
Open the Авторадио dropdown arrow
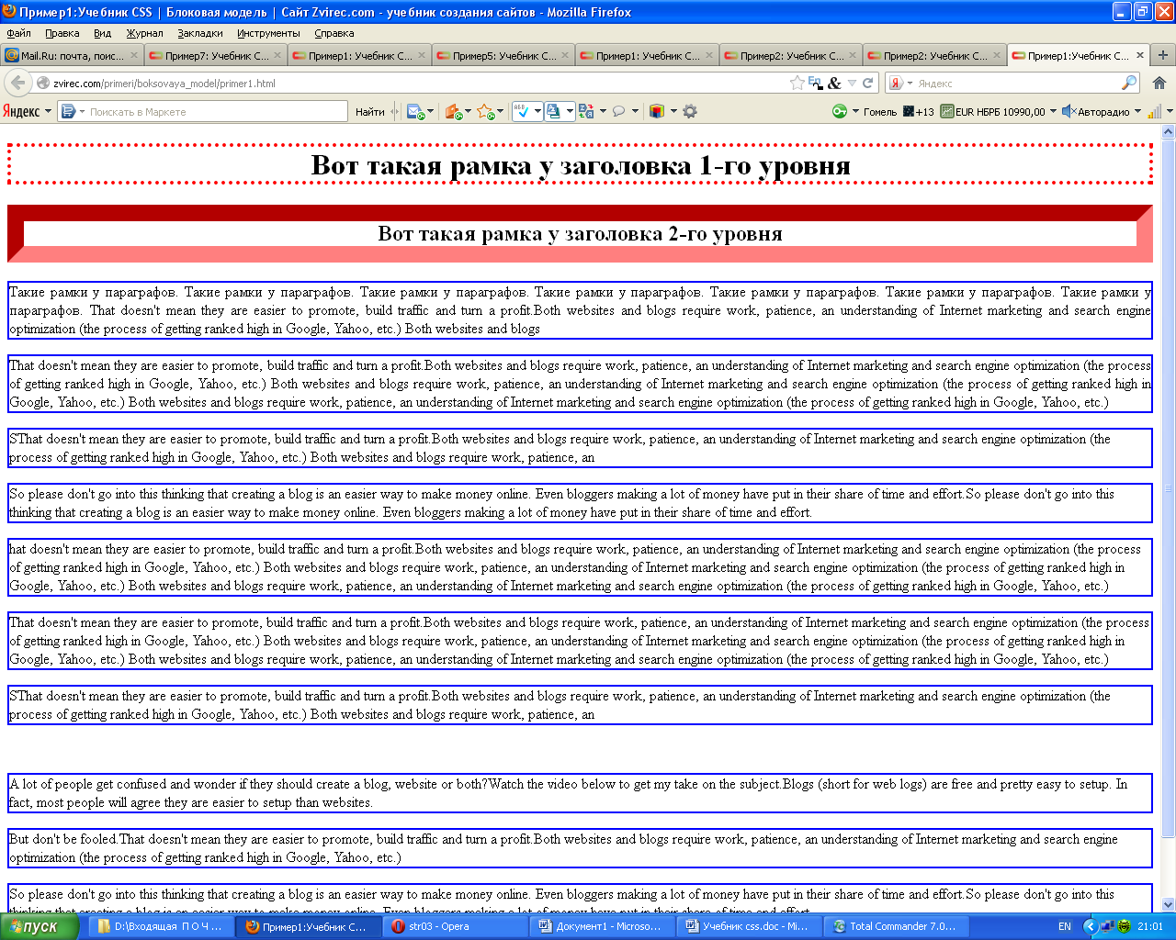(x=1137, y=112)
